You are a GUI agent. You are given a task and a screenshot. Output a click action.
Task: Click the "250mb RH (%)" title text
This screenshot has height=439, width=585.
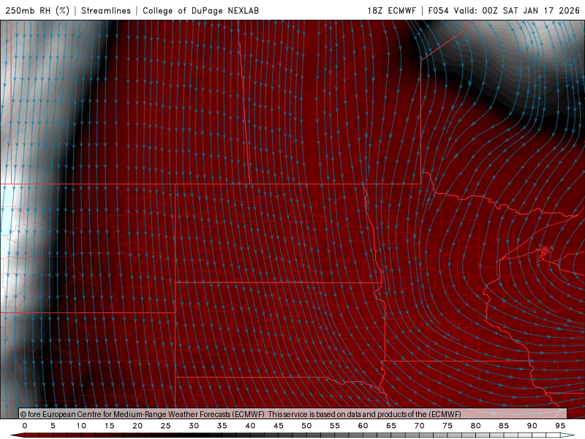point(37,10)
